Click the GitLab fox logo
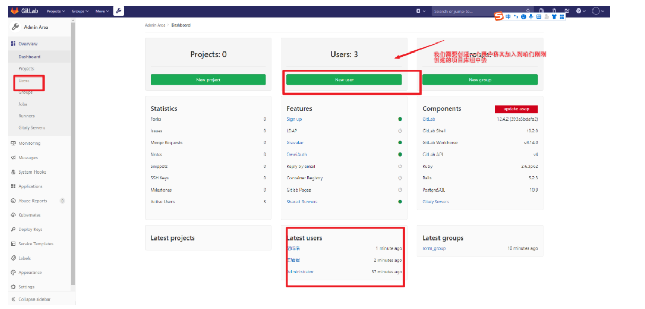This screenshot has height=309, width=645. point(14,11)
